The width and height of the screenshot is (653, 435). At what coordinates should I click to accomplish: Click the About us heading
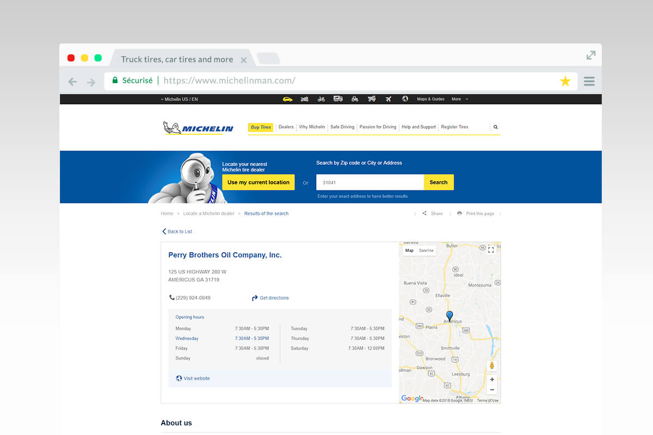176,423
